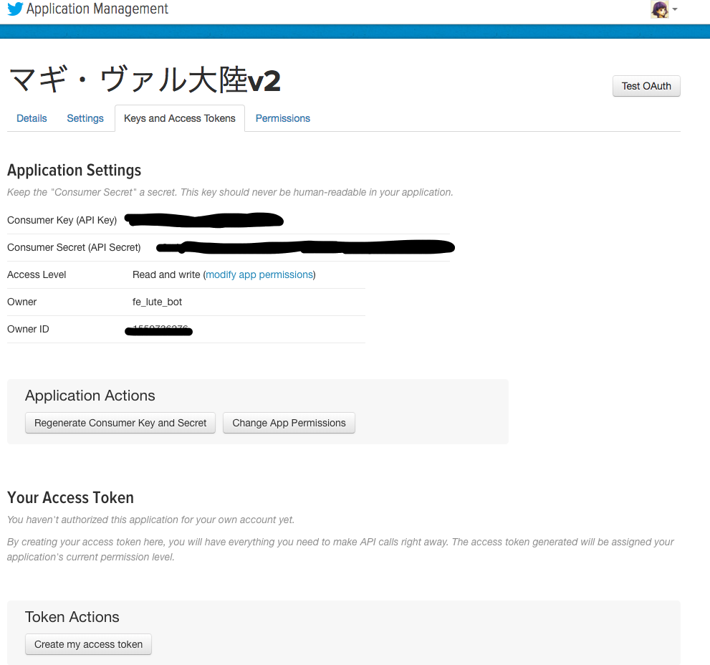The height and width of the screenshot is (665, 710).
Task: Follow the modify app permissions link
Action: pyautogui.click(x=259, y=274)
